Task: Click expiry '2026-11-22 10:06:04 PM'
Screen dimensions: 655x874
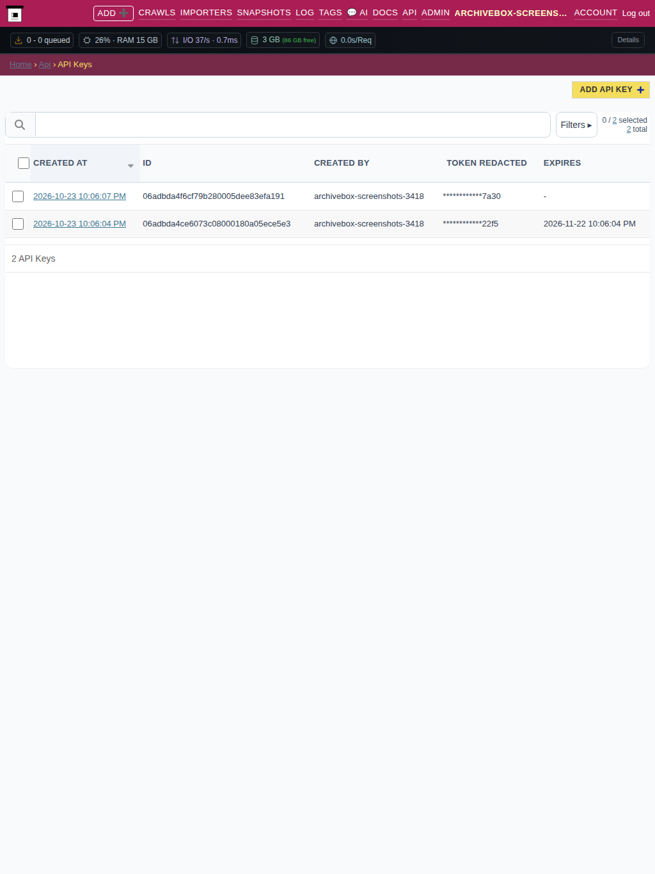Action: click(590, 224)
